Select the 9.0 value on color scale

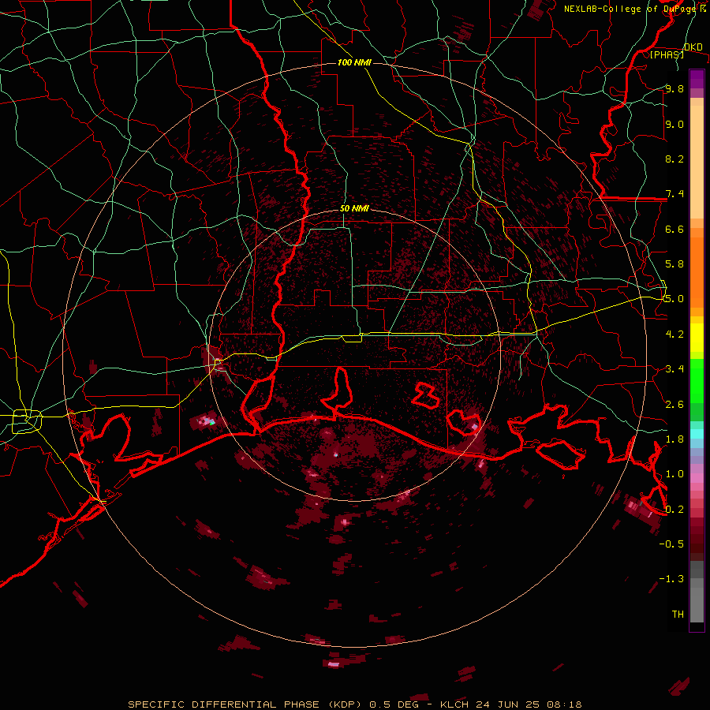pyautogui.click(x=674, y=124)
